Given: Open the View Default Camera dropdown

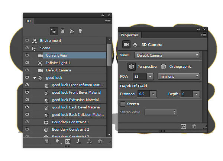Looking at the screenshot, I should [x=167, y=55].
